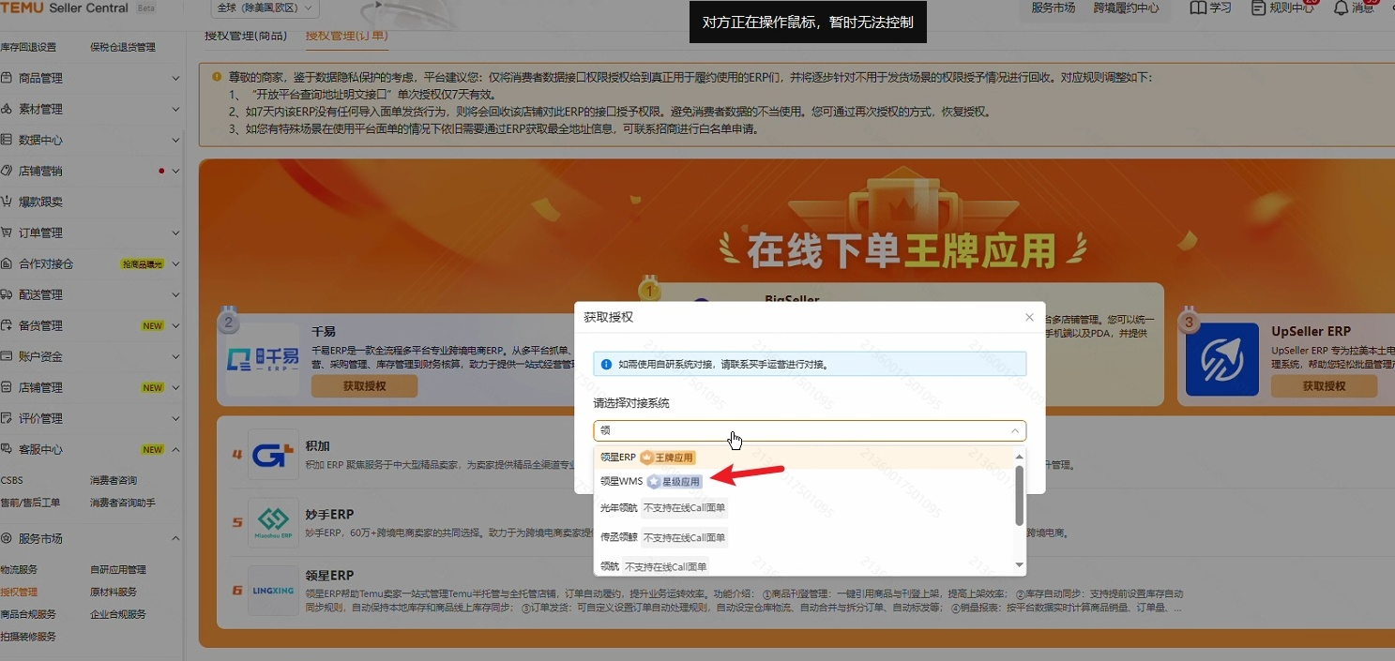Open 物流服务 sidebar item

(x=19, y=569)
